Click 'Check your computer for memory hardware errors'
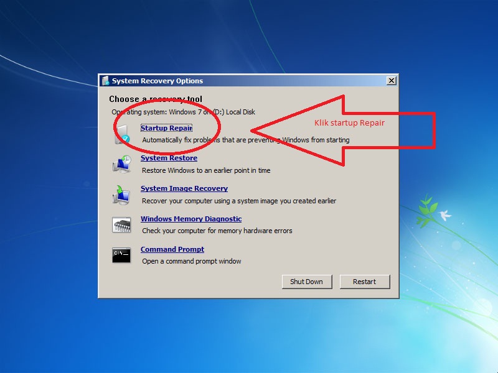 217,231
